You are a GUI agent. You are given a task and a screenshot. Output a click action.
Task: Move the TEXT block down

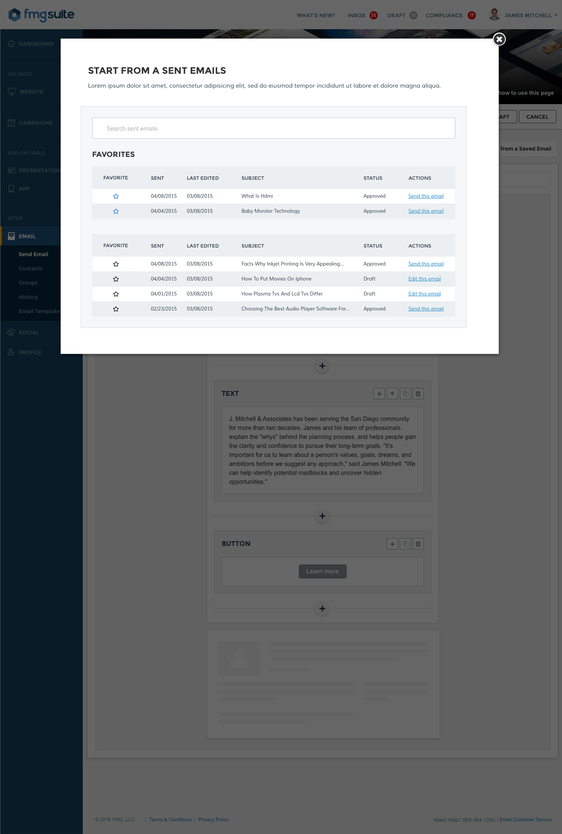click(379, 394)
